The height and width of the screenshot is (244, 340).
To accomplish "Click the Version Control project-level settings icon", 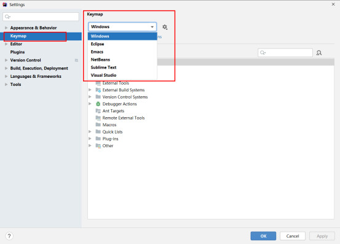I will [76, 60].
